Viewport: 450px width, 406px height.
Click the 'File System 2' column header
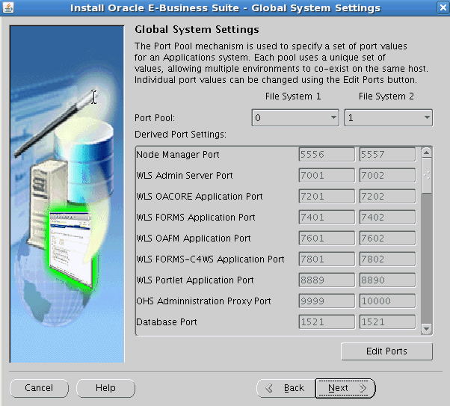pos(386,96)
